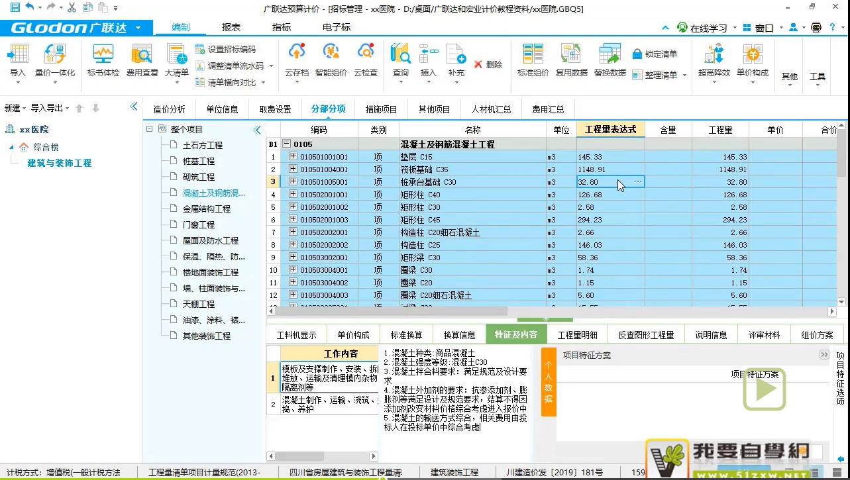The height and width of the screenshot is (480, 850).
Task: Click the undo arrow icon
Action: (29, 7)
